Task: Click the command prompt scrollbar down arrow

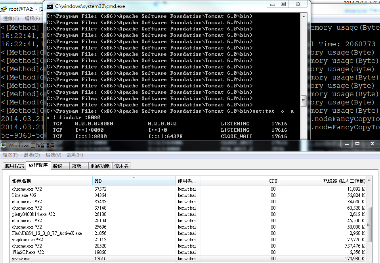Action: tap(303, 137)
